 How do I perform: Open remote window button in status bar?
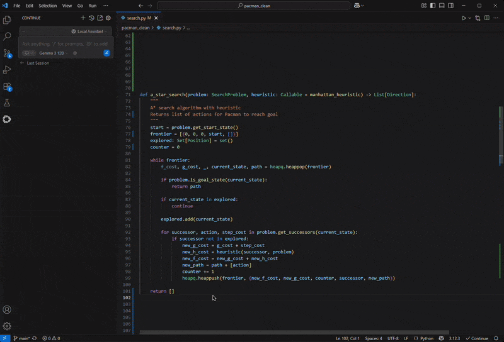coord(5,338)
